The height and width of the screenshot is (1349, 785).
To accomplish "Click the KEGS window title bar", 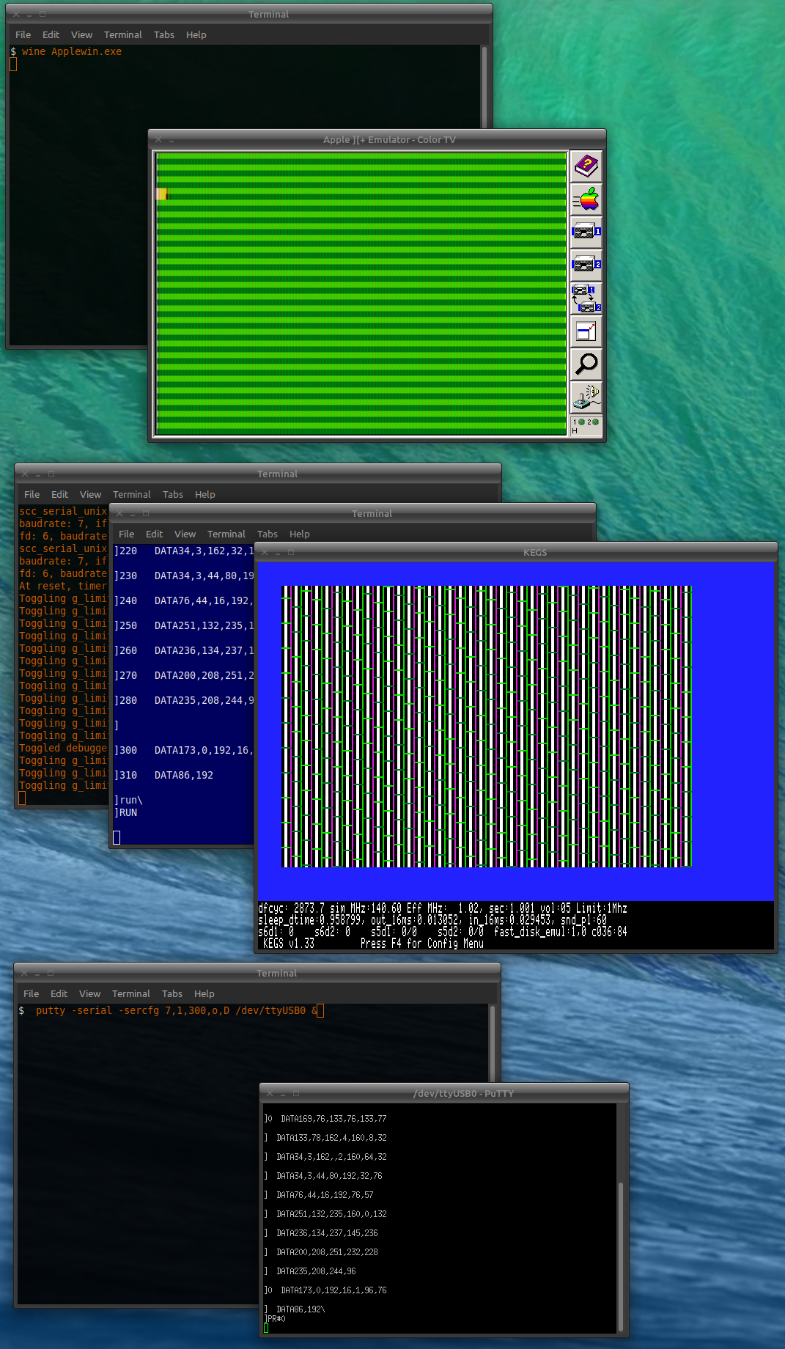I will (534, 552).
